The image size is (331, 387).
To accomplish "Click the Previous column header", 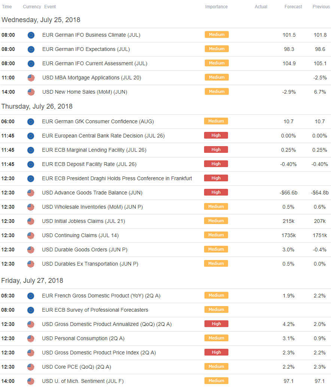I will point(321,7).
